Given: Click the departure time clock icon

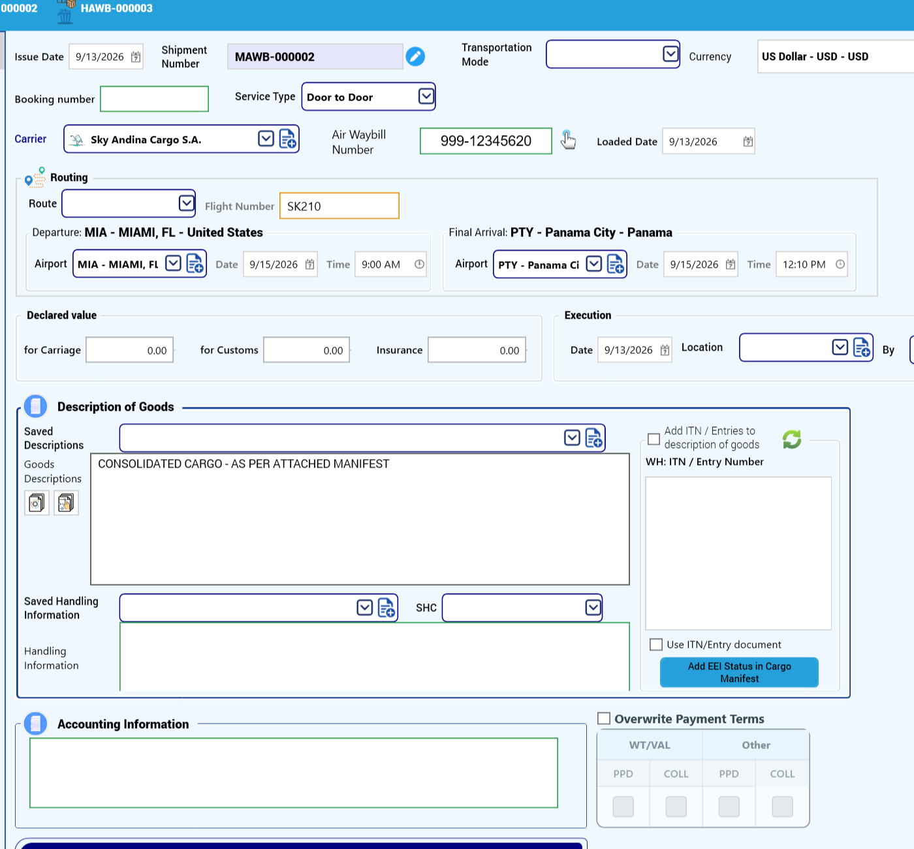Looking at the screenshot, I should 419,264.
